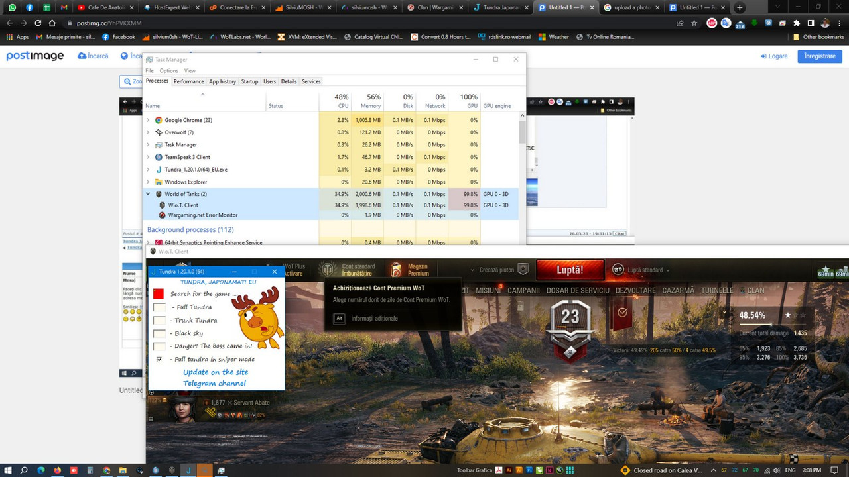Click the Logare link
The image size is (849, 477).
774,56
